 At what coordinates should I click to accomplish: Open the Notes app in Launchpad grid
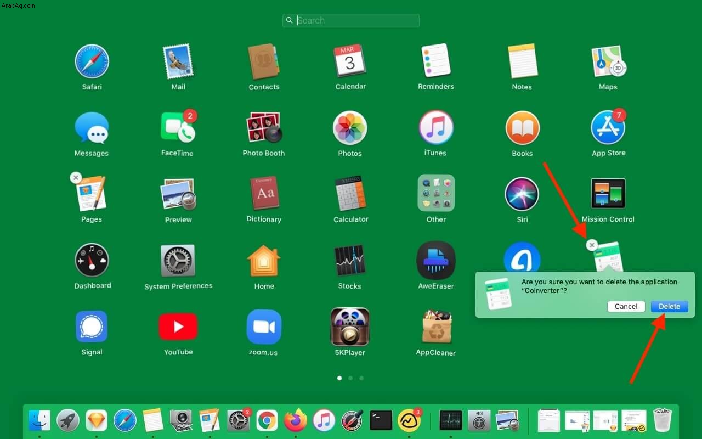pyautogui.click(x=522, y=61)
